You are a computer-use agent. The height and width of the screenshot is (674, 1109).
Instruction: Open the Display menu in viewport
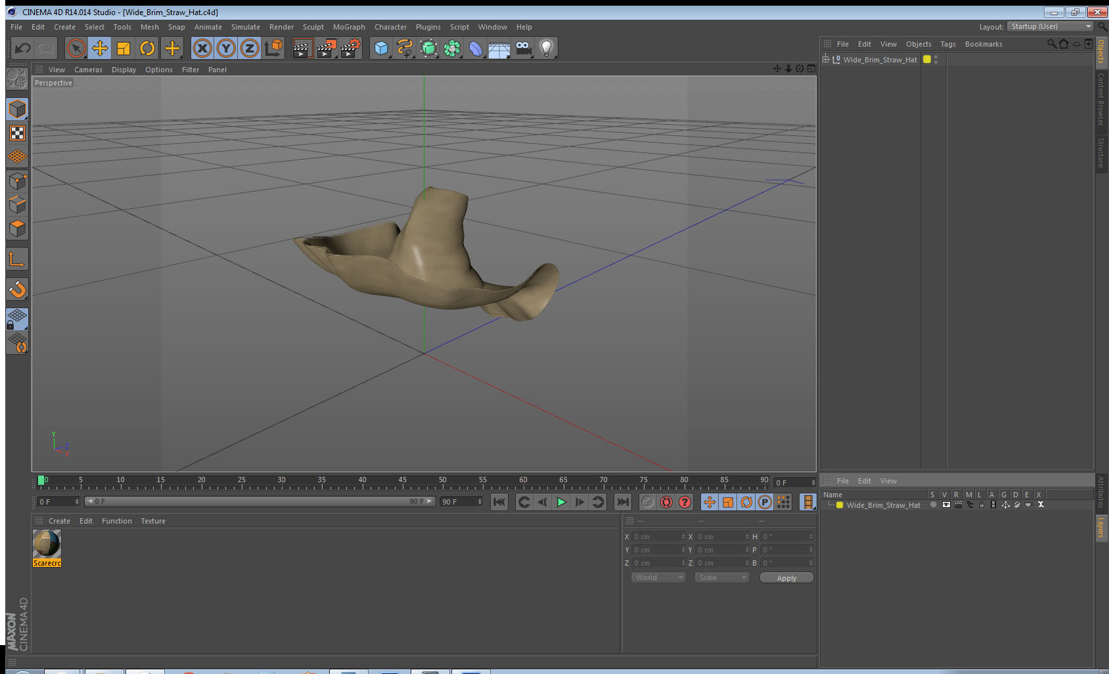coord(124,70)
